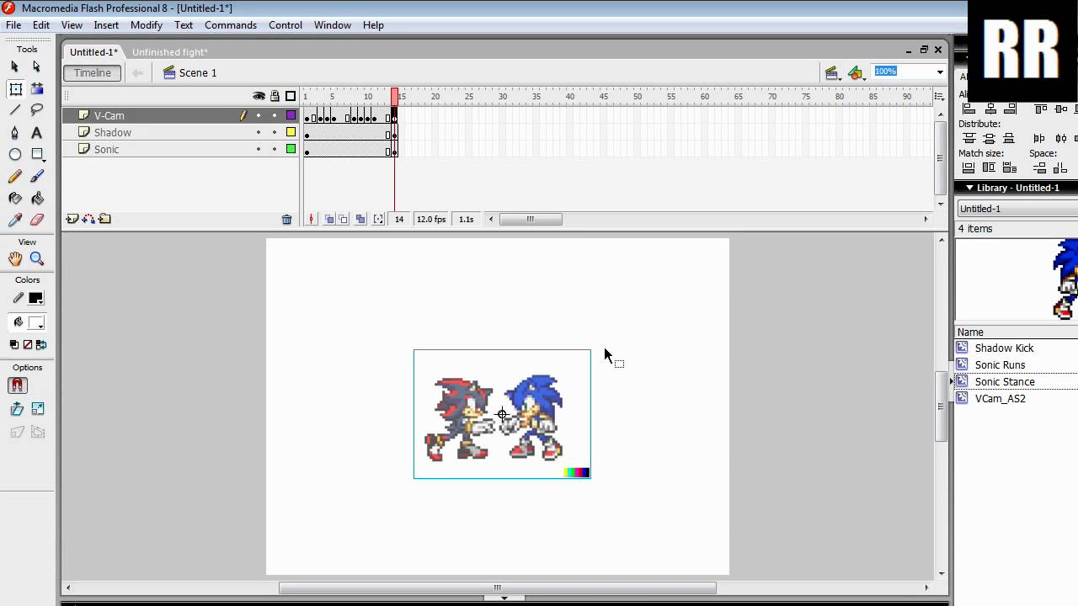Screen dimensions: 1078x606
Task: Open the Modify Onion Markers dropdown
Action: tap(378, 219)
